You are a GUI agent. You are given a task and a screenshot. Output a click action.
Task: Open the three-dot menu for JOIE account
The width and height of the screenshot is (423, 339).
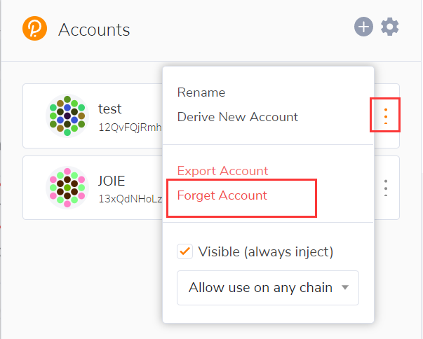(x=386, y=188)
